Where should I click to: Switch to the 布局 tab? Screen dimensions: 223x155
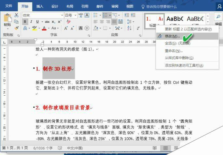70,6
